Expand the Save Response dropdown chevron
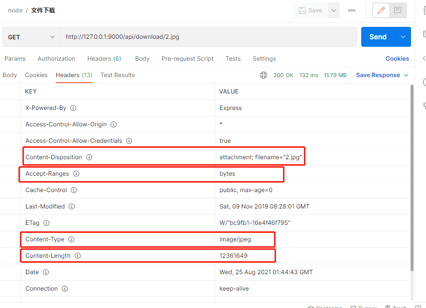Image resolution: width=426 pixels, height=308 pixels. coord(406,75)
